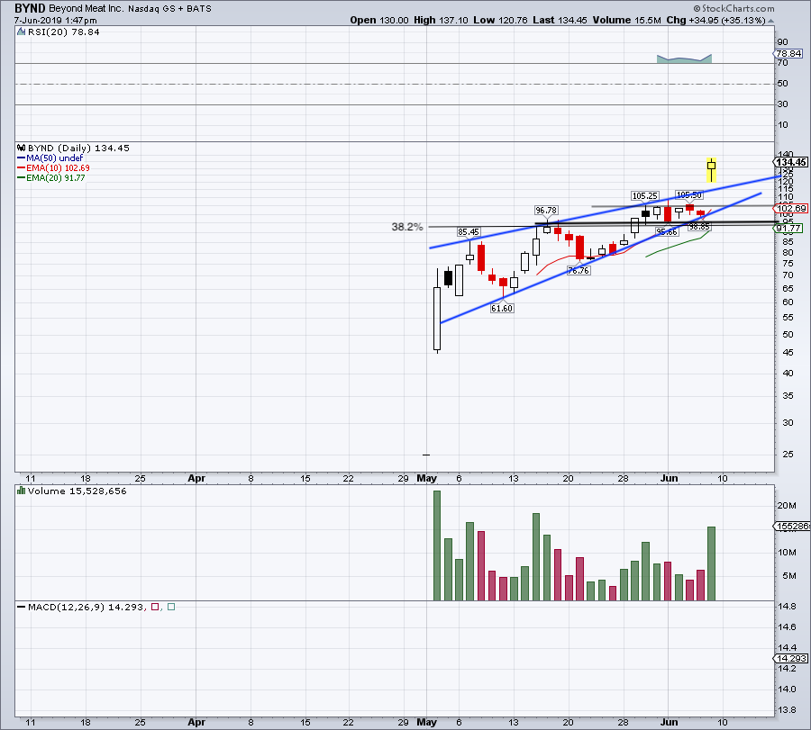Click the 14.8 MACD axis label

787,606
